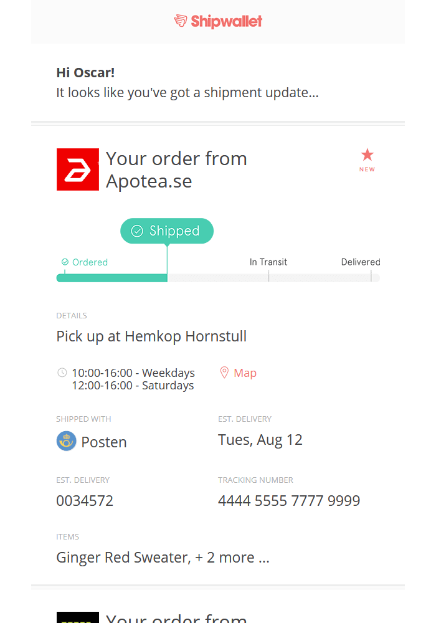Expand the DETAILS section
Viewport: 436px width, 623px height.
click(71, 315)
